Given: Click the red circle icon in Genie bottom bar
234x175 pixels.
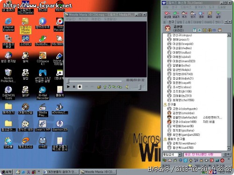Looking at the screenshot, I should (x=222, y=160).
